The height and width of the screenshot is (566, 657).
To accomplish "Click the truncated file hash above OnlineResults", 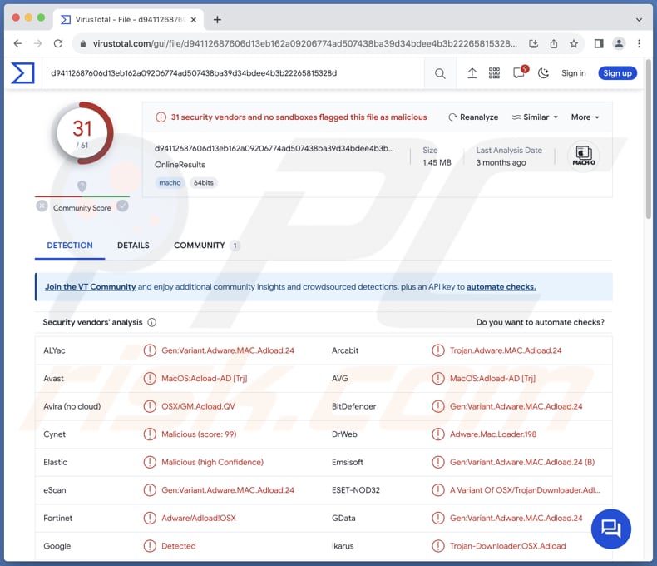I will click(274, 148).
